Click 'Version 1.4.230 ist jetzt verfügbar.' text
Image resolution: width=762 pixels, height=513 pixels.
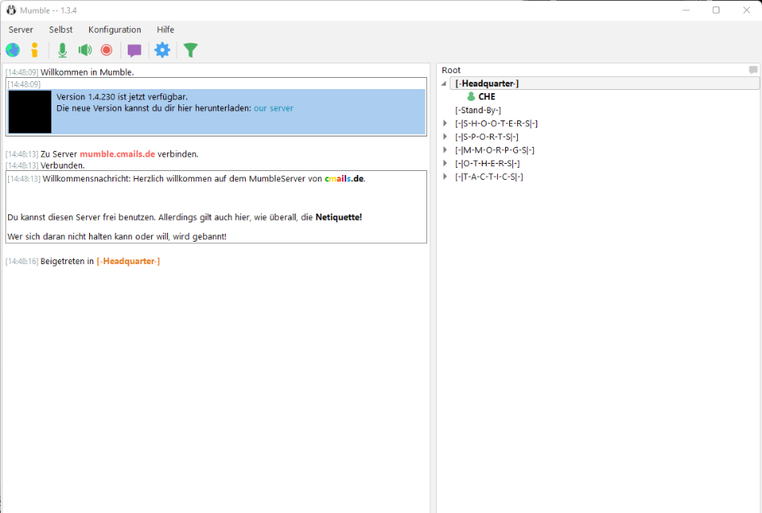[122, 96]
